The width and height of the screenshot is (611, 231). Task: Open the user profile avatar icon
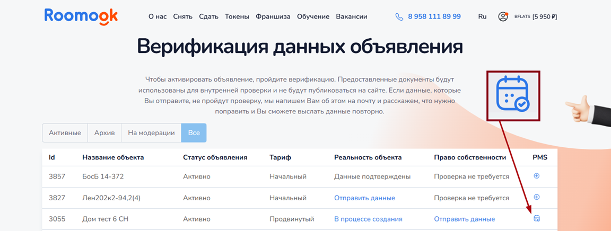tap(503, 16)
